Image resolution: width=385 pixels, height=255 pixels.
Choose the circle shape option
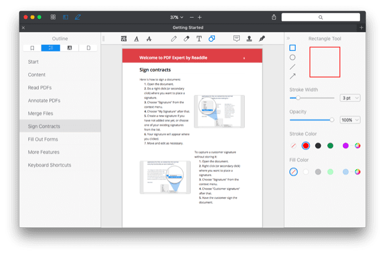click(292, 58)
